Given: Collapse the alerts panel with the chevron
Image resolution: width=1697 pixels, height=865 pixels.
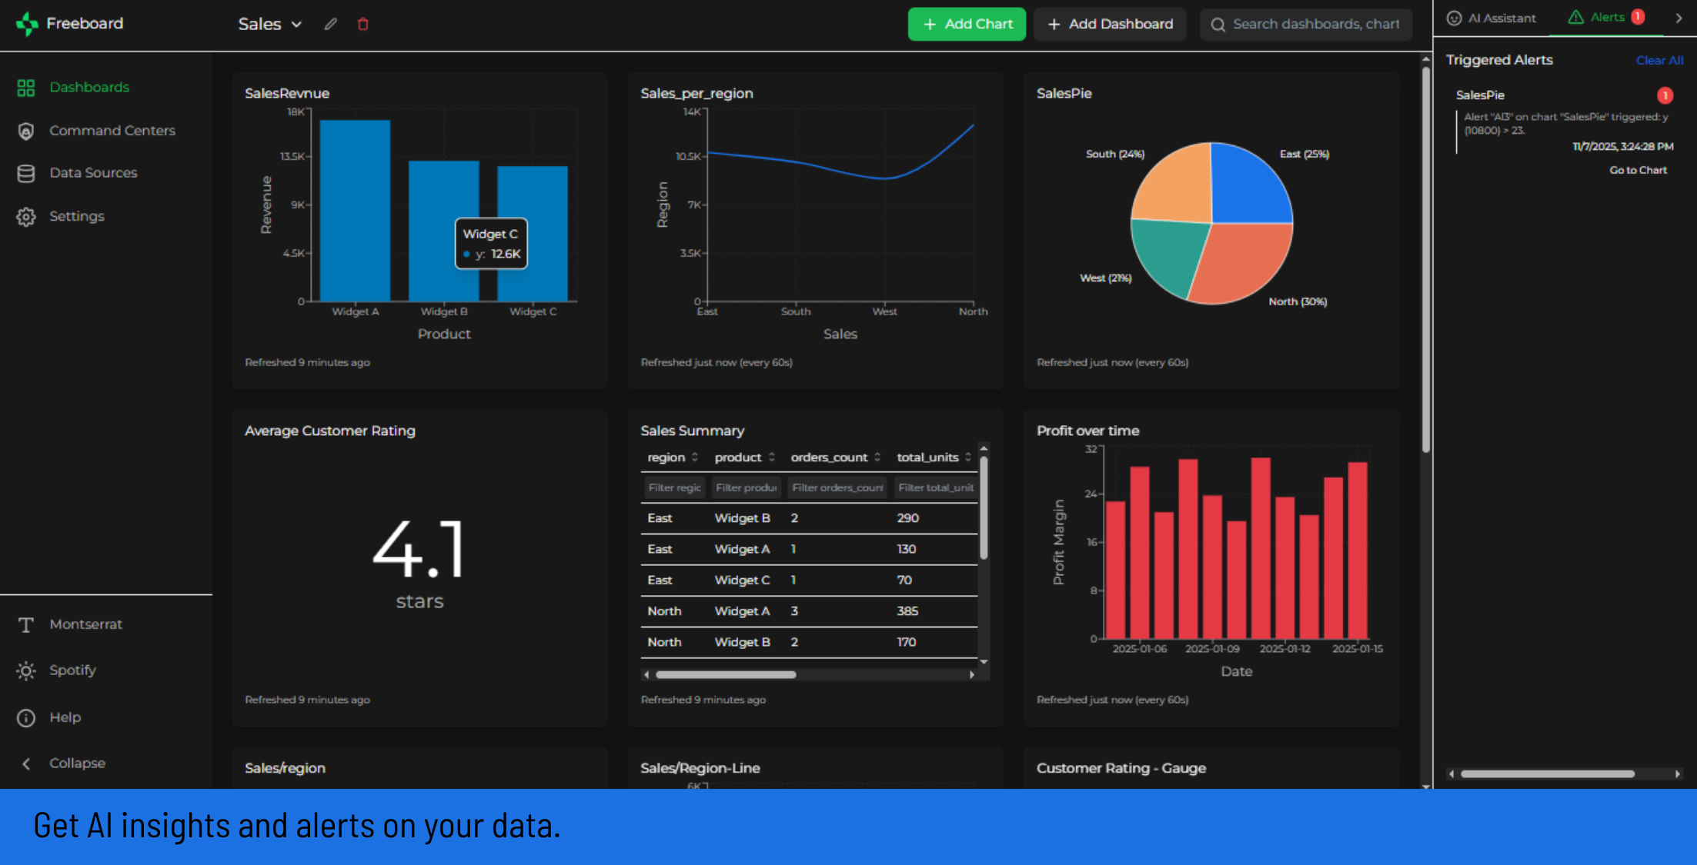Looking at the screenshot, I should pyautogui.click(x=1679, y=18).
